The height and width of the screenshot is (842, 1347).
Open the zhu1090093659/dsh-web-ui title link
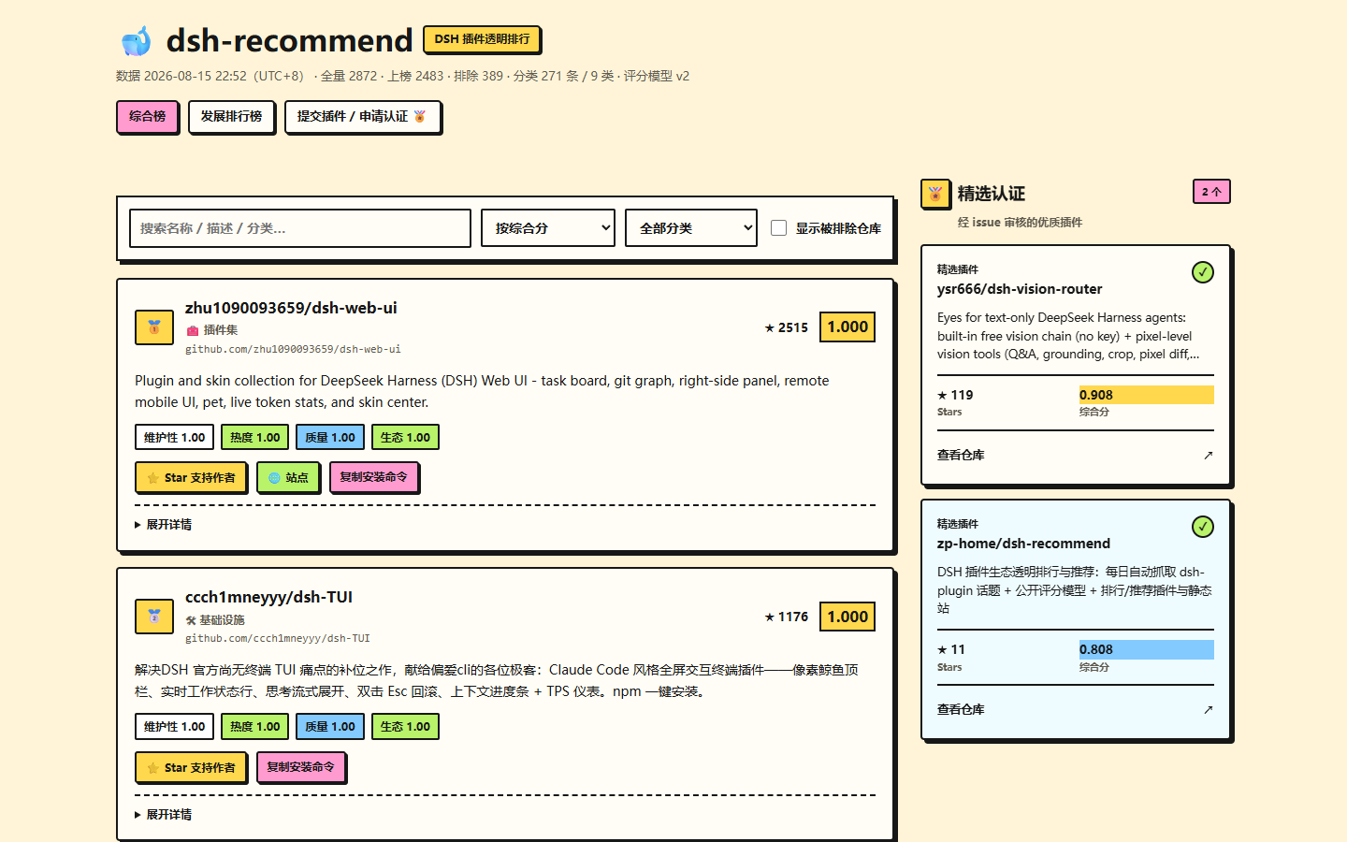click(291, 308)
